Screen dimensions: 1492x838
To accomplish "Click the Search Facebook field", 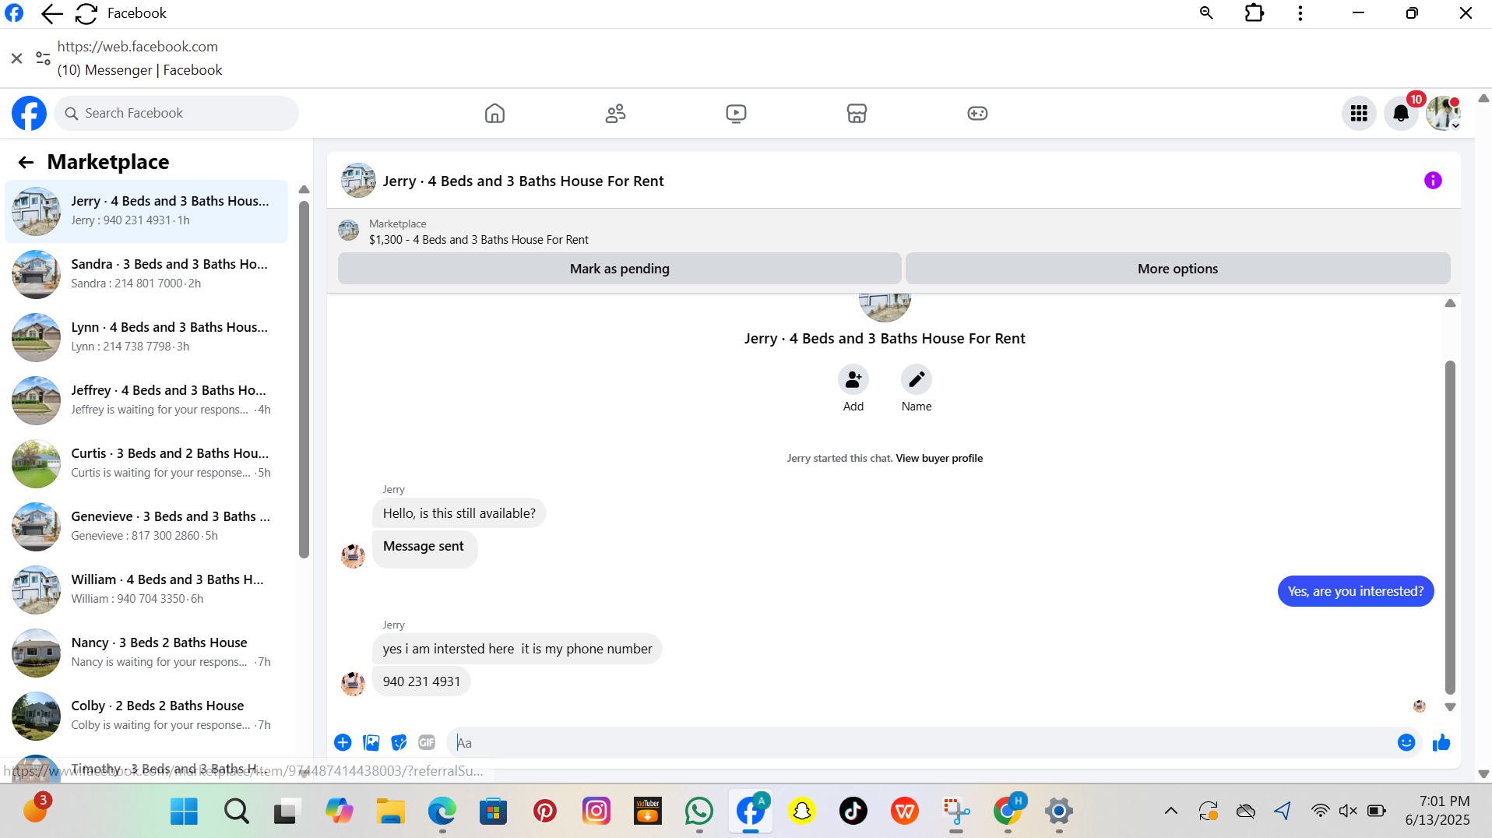I will (x=176, y=114).
